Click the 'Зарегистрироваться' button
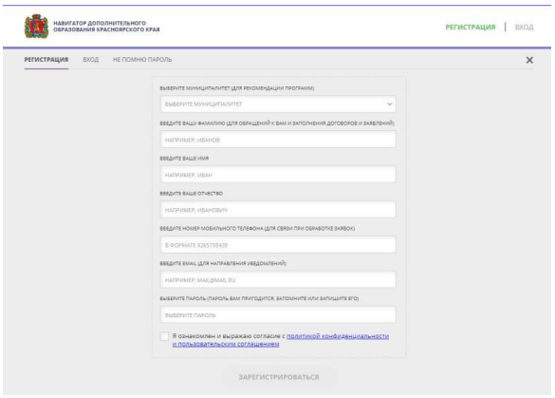Screen dimensions: 555x398 coord(278,377)
